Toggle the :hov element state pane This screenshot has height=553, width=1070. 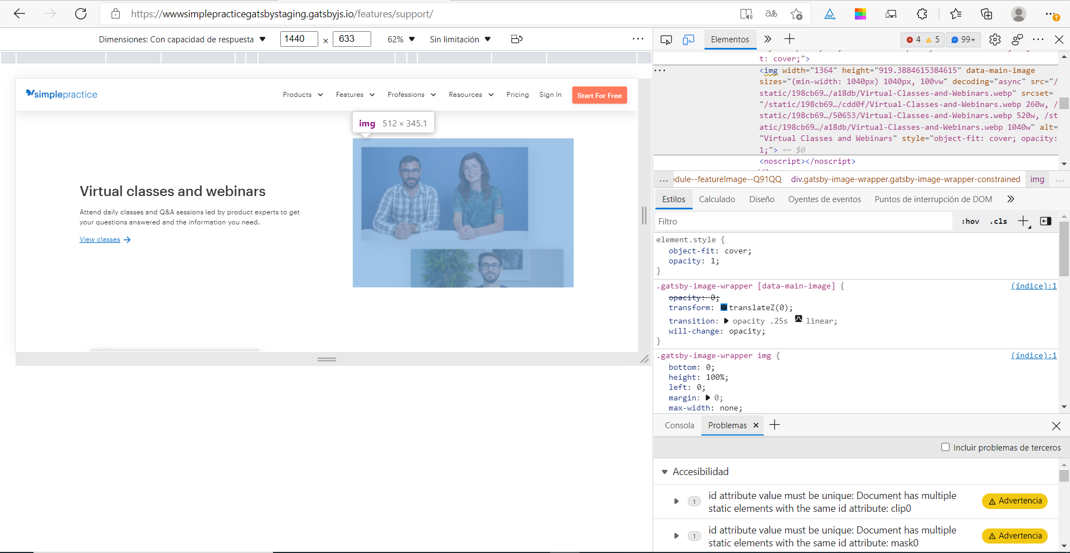pos(970,221)
